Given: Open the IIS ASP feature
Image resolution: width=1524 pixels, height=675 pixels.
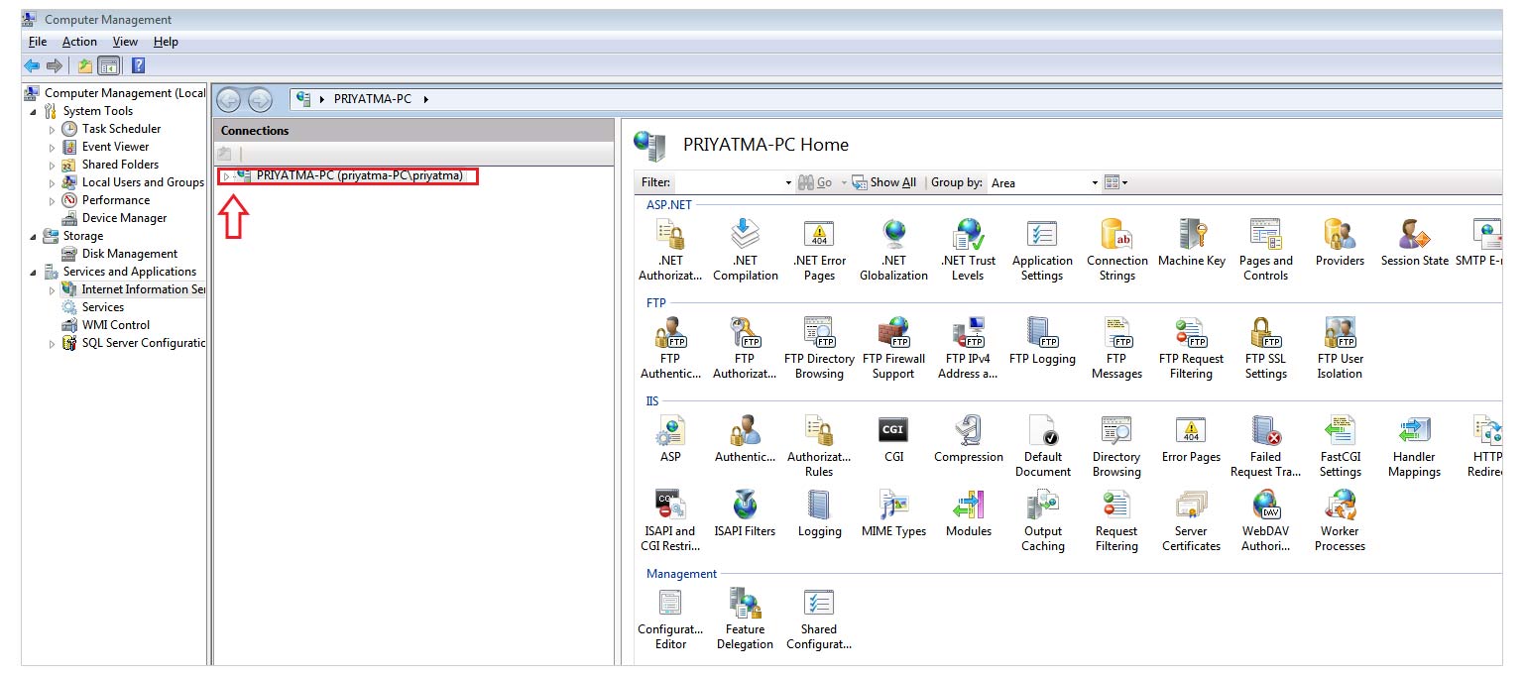Looking at the screenshot, I should [670, 439].
